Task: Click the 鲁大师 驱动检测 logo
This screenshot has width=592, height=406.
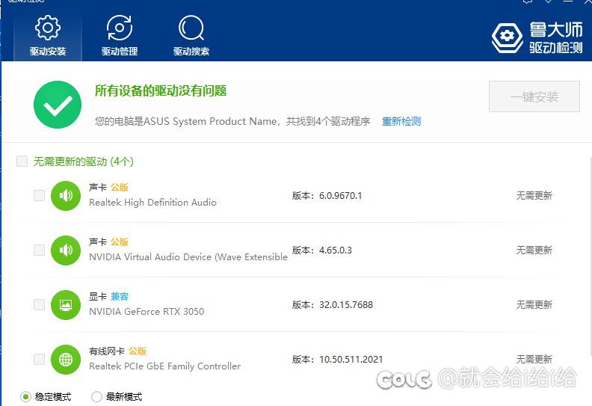Action: [537, 37]
